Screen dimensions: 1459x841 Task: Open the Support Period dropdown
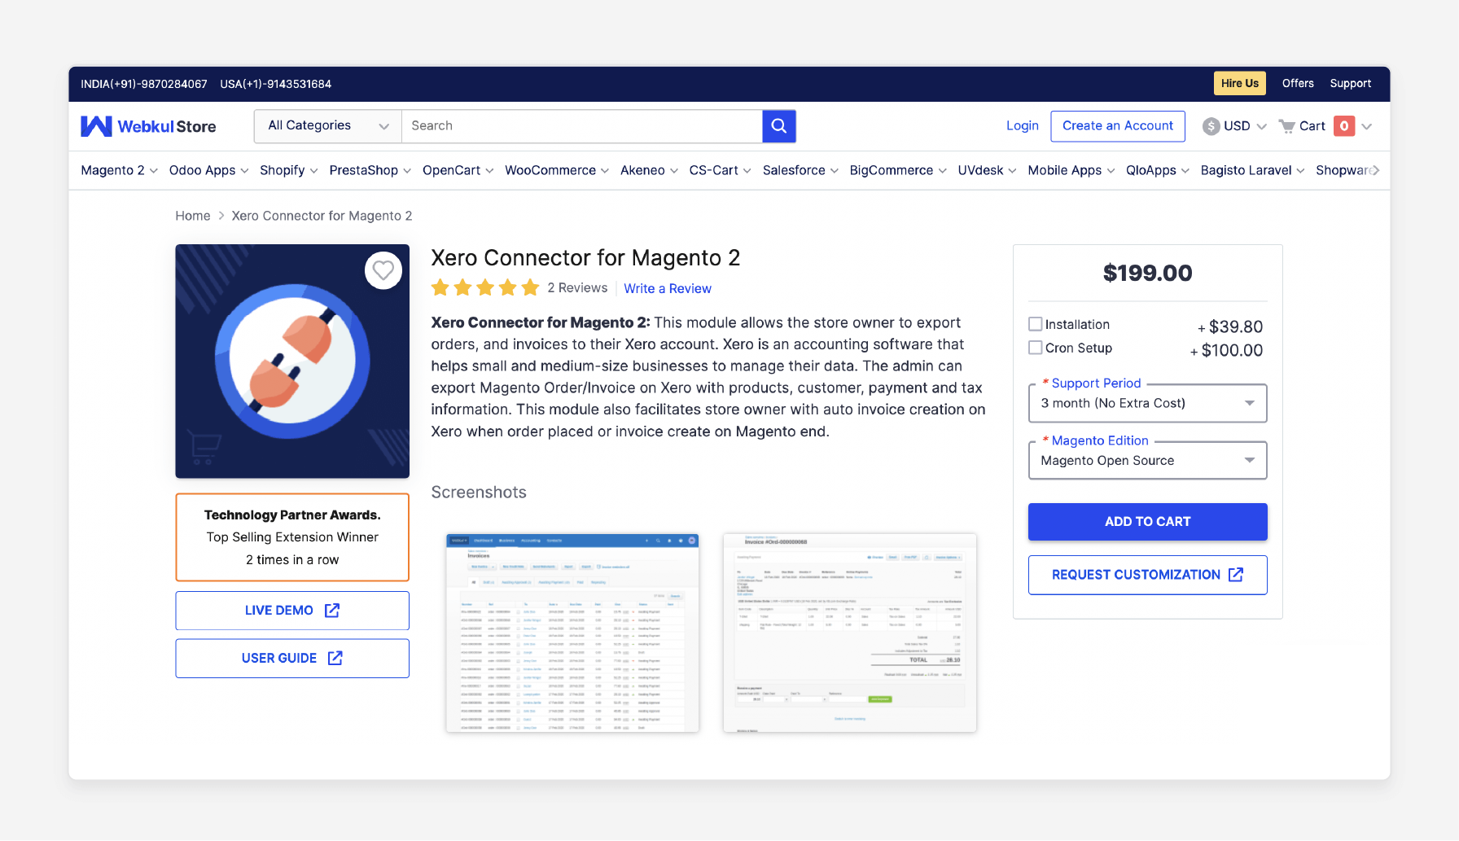[1148, 403]
